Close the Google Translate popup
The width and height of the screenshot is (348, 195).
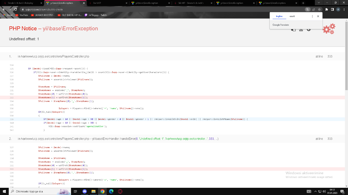tap(318, 16)
